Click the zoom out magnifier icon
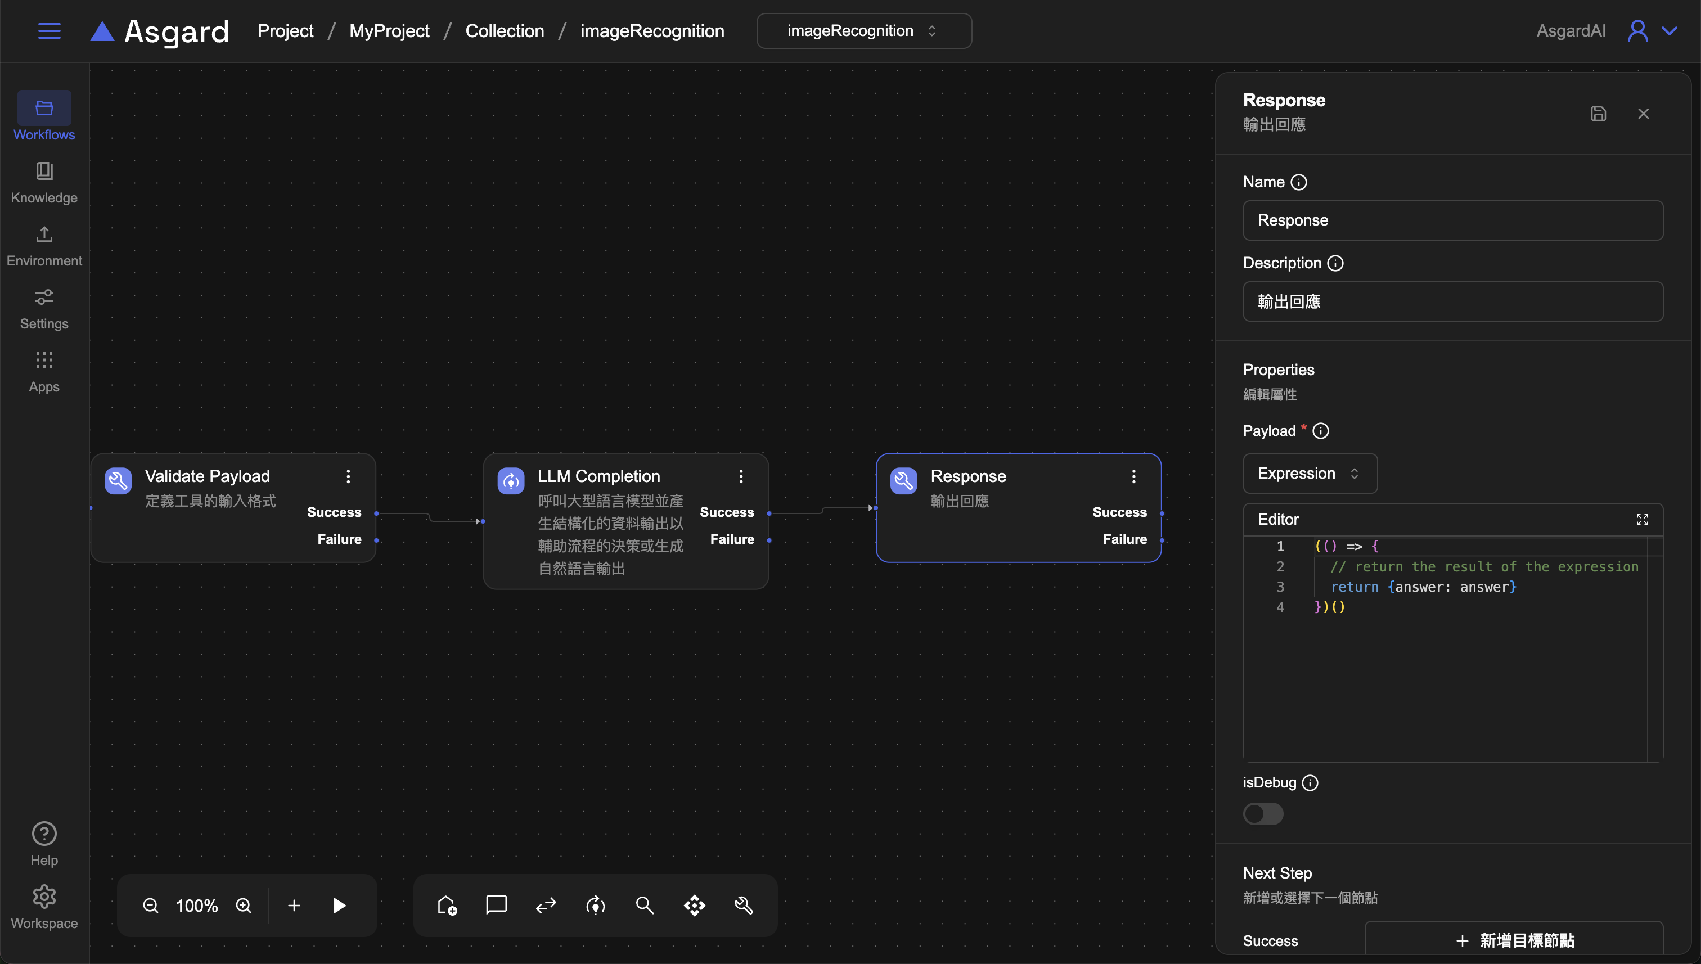This screenshot has height=964, width=1701. click(x=150, y=905)
